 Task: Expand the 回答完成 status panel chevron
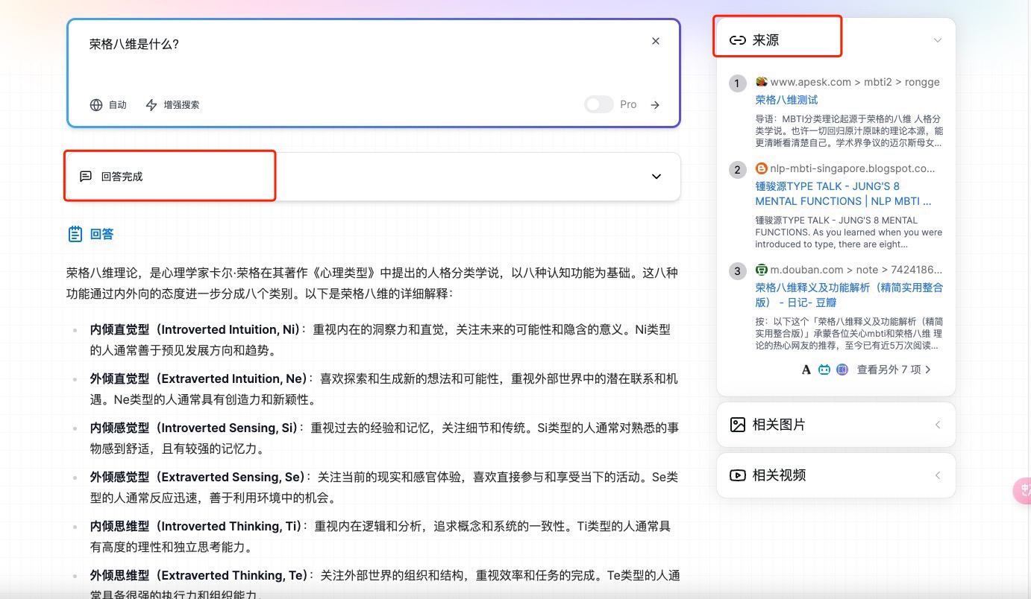click(x=656, y=177)
